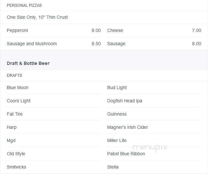This screenshot has height=174, width=208.
Task: Click the DRAFTS subsection label
Action: [x=15, y=76]
